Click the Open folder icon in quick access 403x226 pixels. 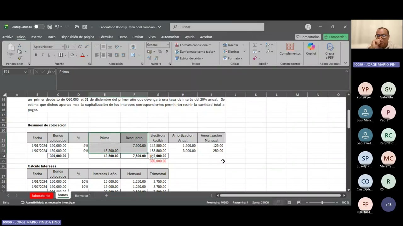(77, 27)
